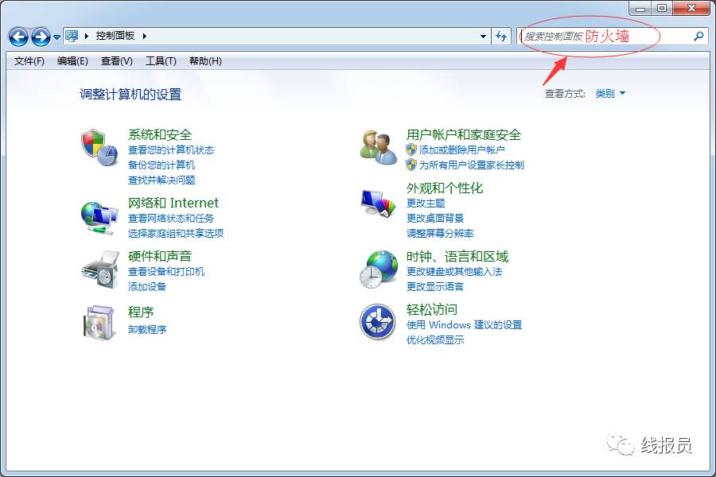Open the recent pages dropdown beside navigation arrows
The image size is (716, 477).
pyautogui.click(x=56, y=36)
